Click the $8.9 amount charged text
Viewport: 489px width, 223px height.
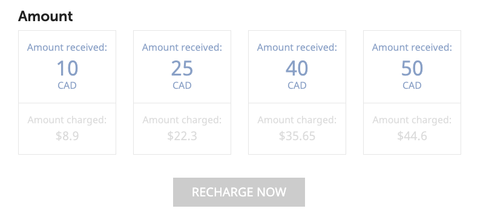[67, 136]
